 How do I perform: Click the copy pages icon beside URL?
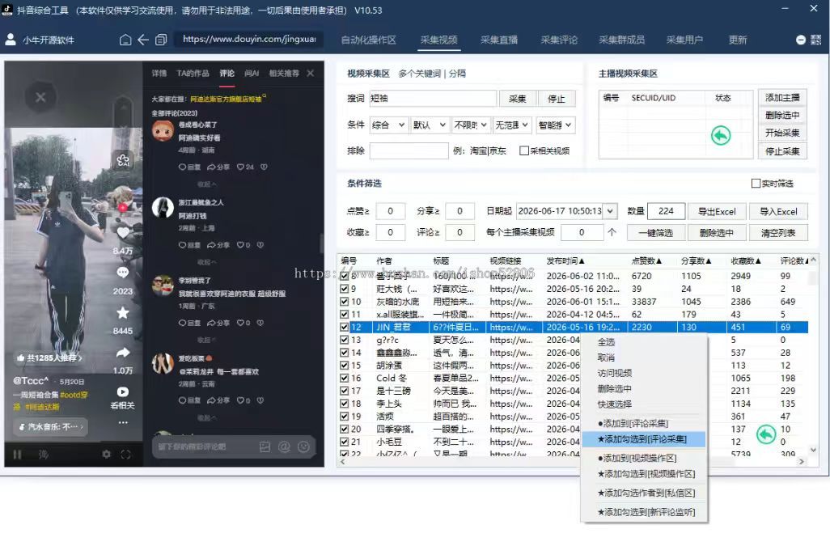coord(161,40)
